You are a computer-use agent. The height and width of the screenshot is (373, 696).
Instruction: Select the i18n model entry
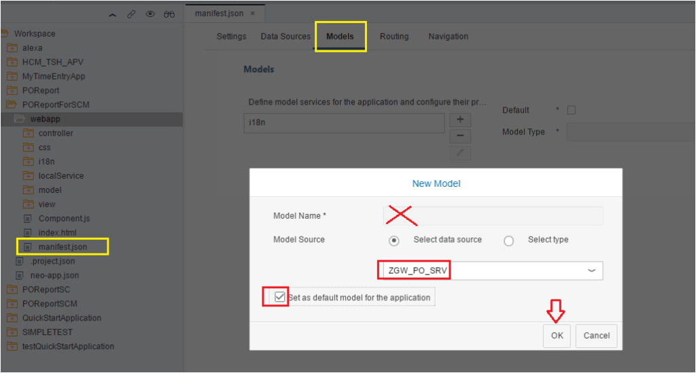(x=344, y=123)
